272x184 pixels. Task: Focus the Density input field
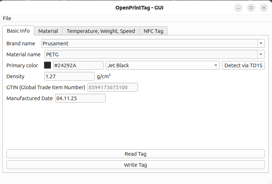coord(70,76)
